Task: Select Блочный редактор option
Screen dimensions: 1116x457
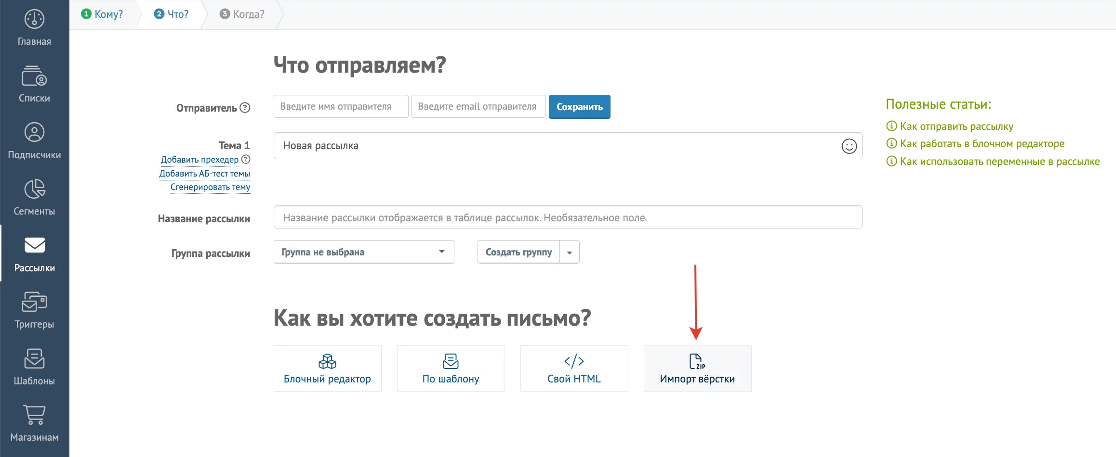Action: click(327, 368)
